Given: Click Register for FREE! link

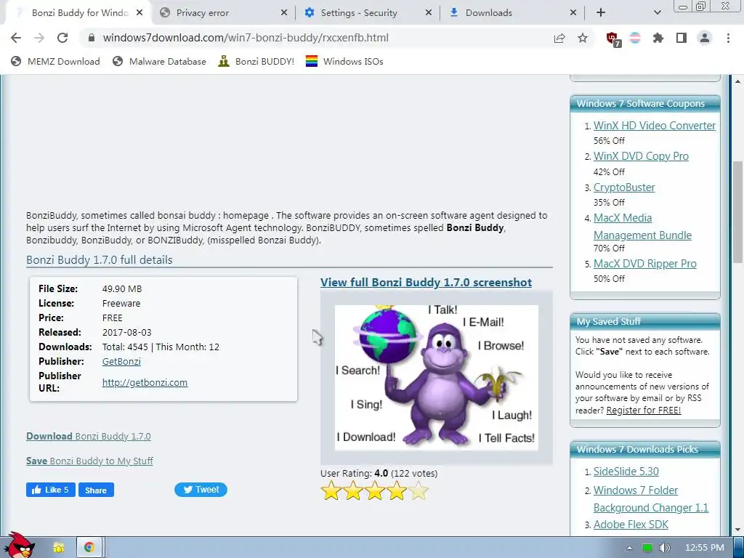Looking at the screenshot, I should [644, 410].
